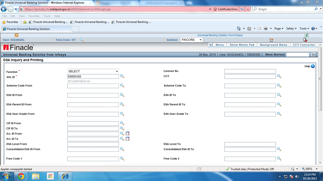Click the green refresh icon in top bar

pos(306,35)
